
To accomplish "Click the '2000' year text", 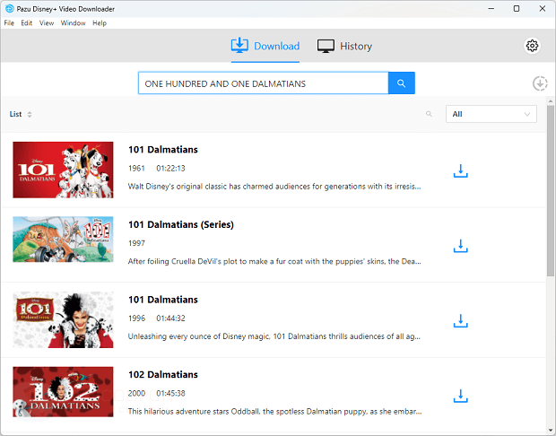I will click(x=136, y=393).
